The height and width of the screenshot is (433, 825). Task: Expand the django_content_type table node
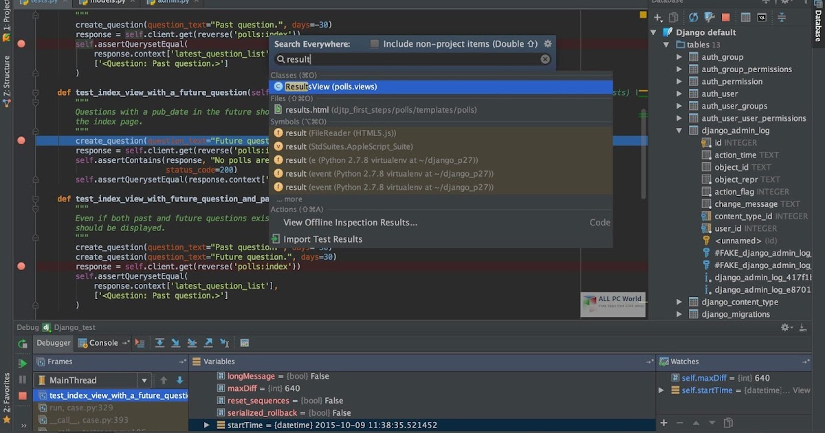(x=679, y=302)
